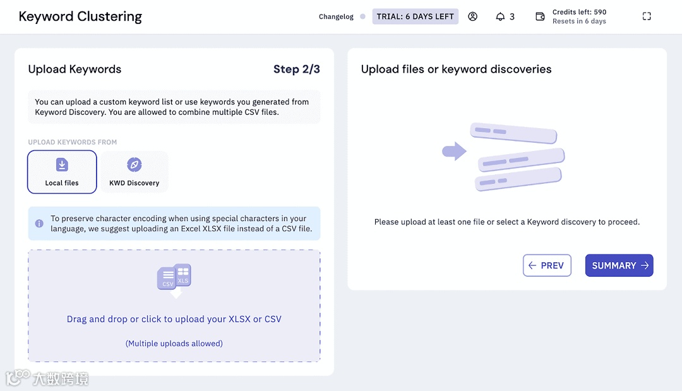This screenshot has width=682, height=391.
Task: Click 'Drag and drop or click to upload' text
Action: coord(174,319)
